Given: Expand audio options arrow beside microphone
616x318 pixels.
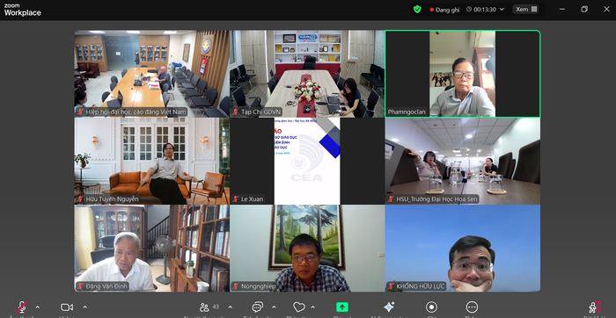Looking at the screenshot, I should pos(37,307).
